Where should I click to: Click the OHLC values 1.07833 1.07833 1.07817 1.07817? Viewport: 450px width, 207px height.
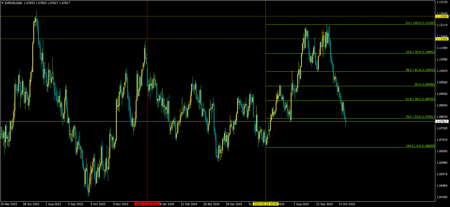point(47,3)
